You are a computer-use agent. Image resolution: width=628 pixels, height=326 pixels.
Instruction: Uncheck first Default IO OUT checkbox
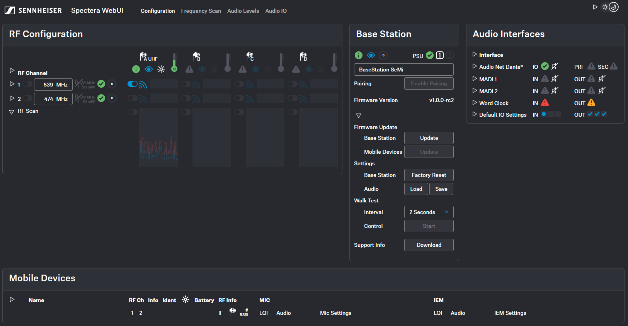pyautogui.click(x=590, y=114)
